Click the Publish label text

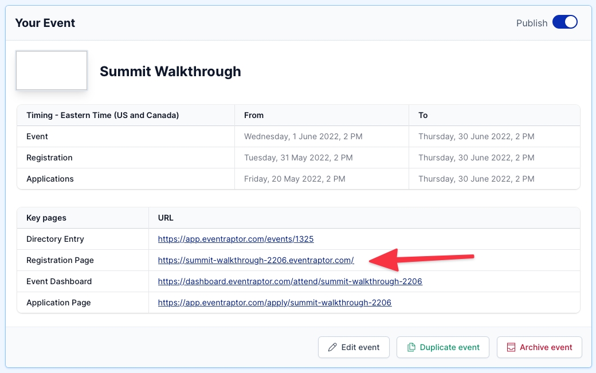pos(532,23)
